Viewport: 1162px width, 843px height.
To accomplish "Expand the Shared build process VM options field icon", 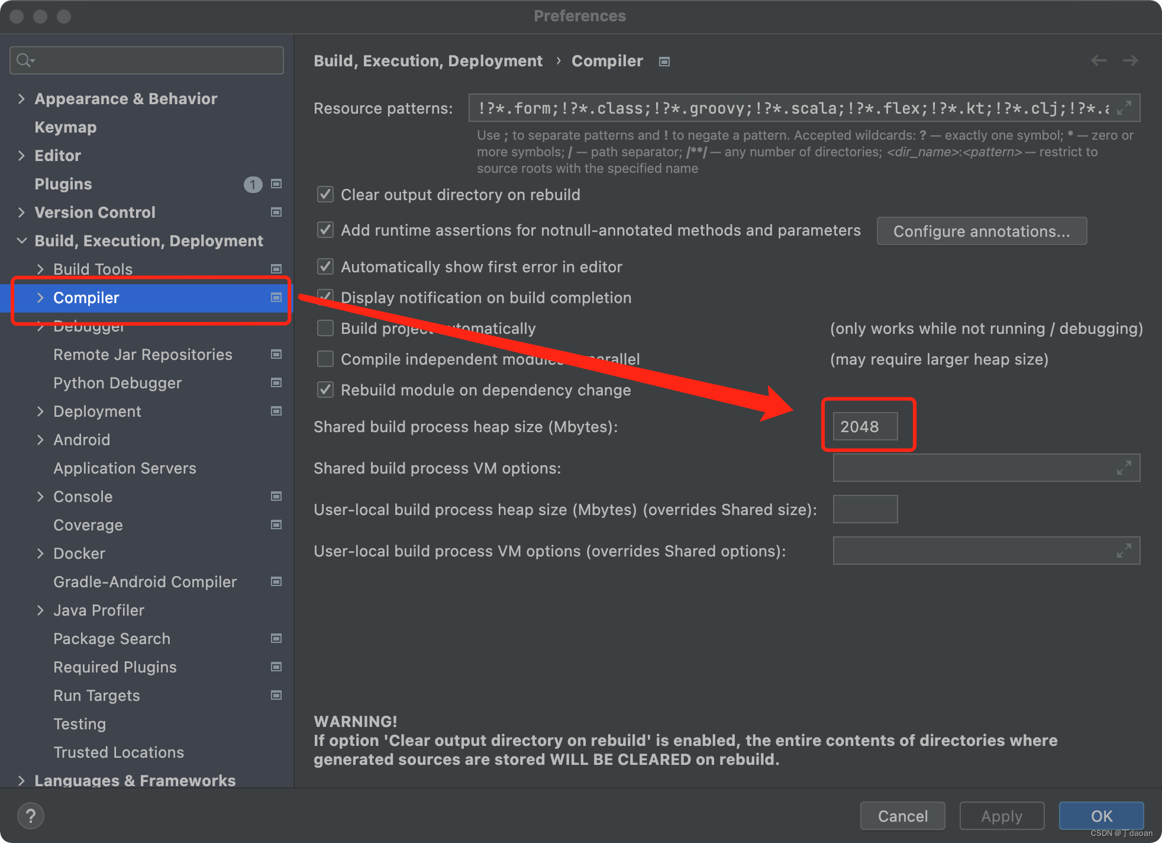I will (1124, 468).
